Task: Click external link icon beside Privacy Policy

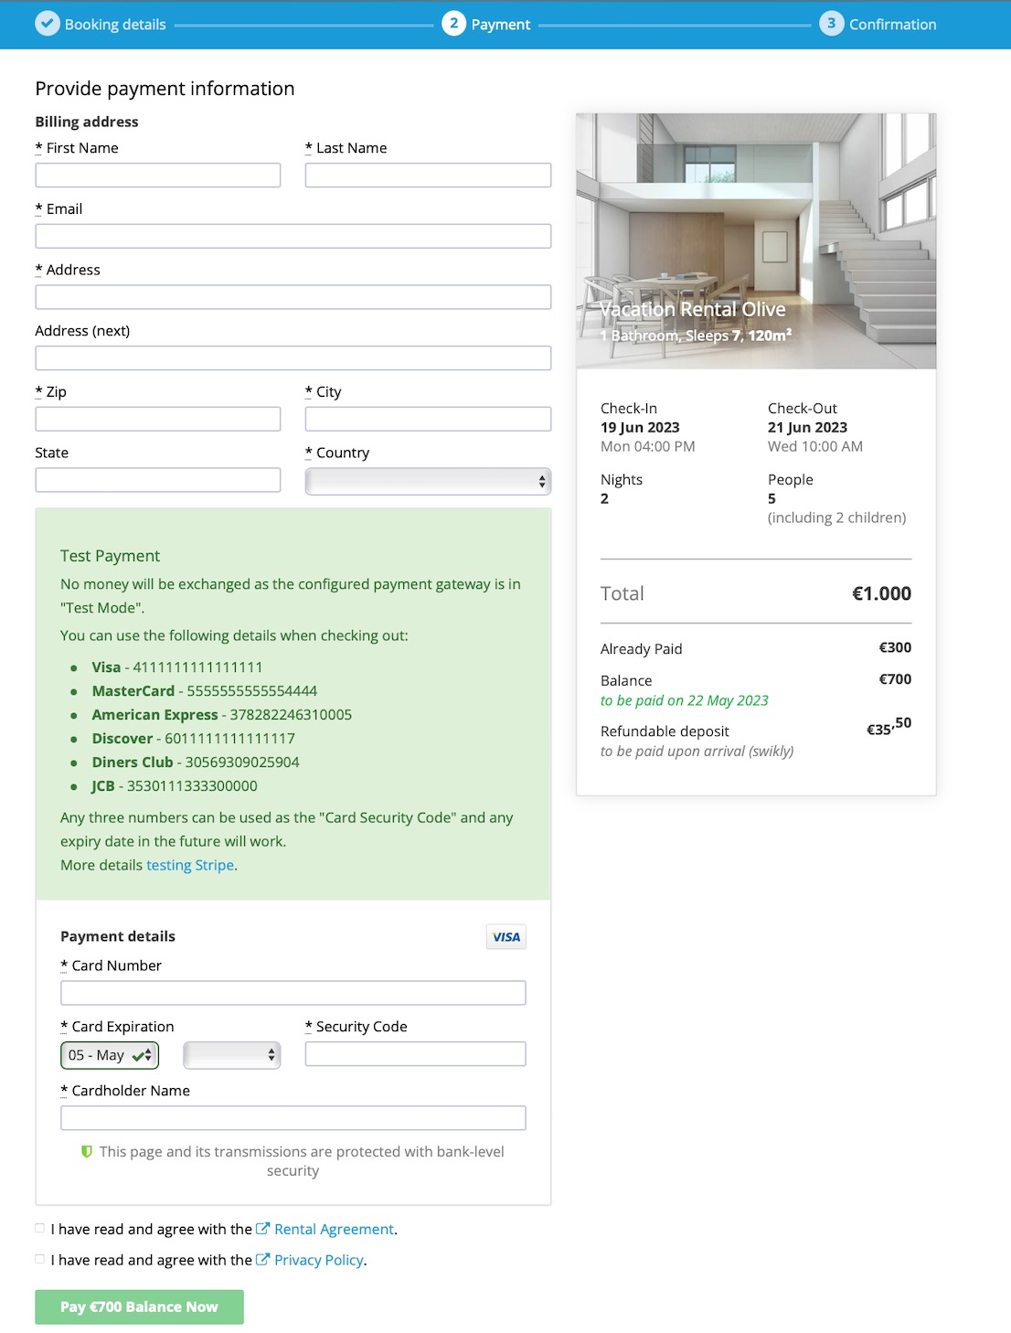Action: pos(263,1260)
